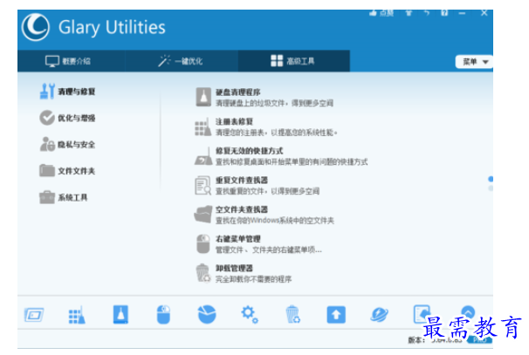The image size is (529, 355).
Task: Launch 重复文件查找器 duplicate finder
Action: pos(258,186)
